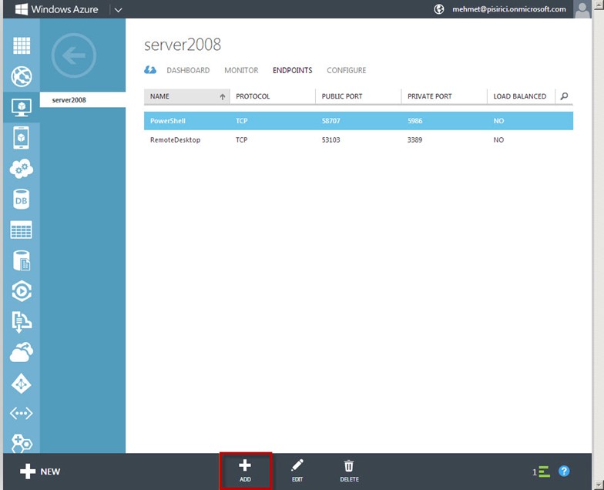Open Storage table icon in sidebar
Screen dimensions: 604x490
pyautogui.click(x=22, y=230)
